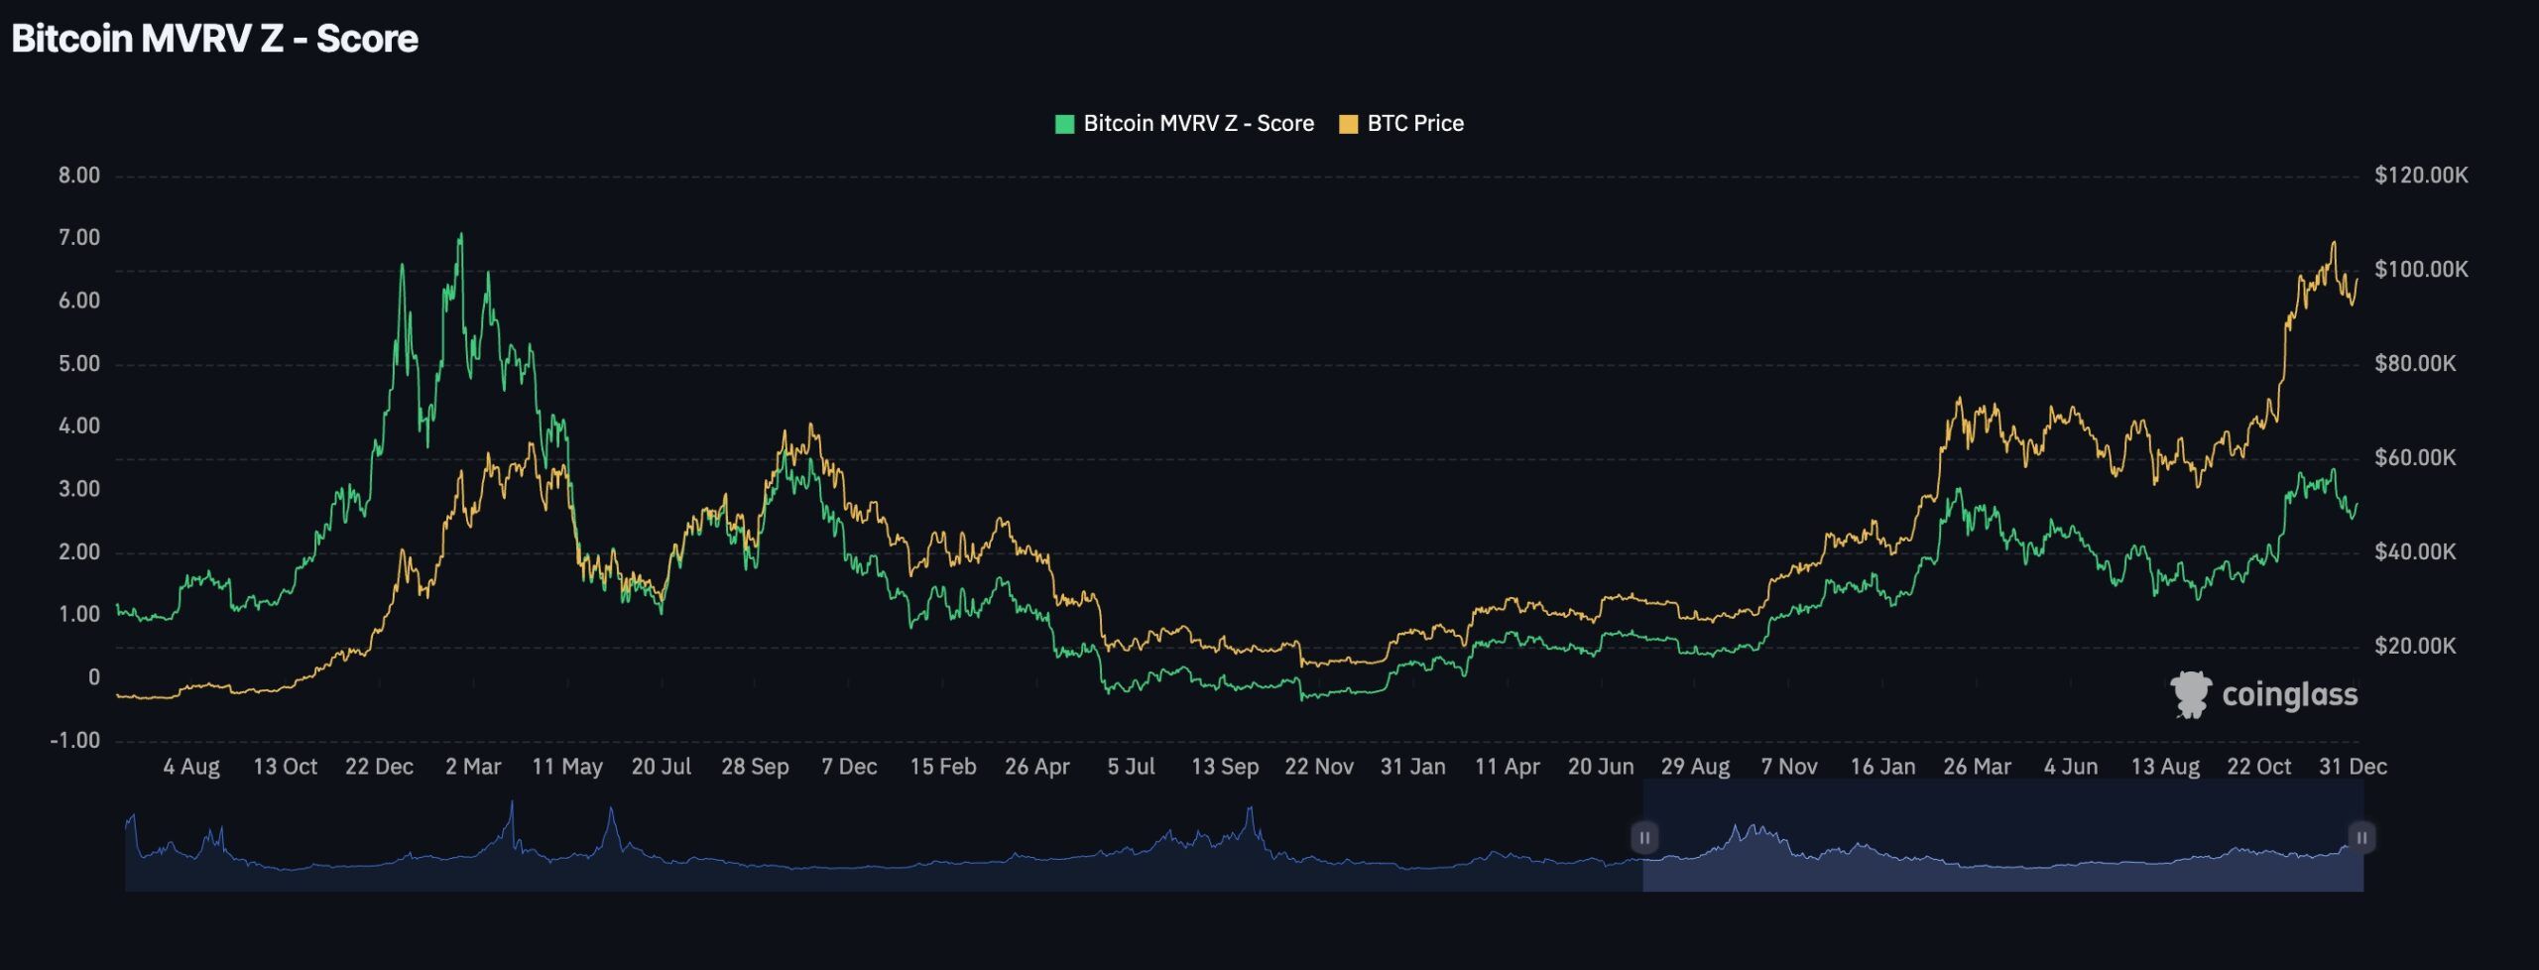Click the $40.00K price axis label

(x=2415, y=551)
